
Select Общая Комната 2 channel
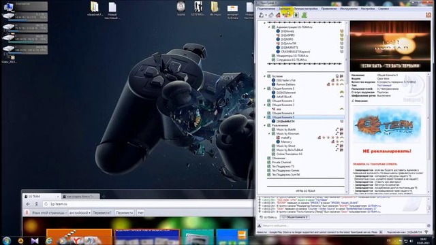coord(283,101)
